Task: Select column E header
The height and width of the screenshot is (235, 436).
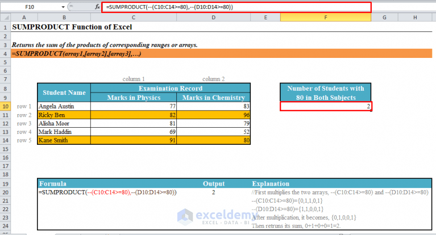Action: (265, 18)
